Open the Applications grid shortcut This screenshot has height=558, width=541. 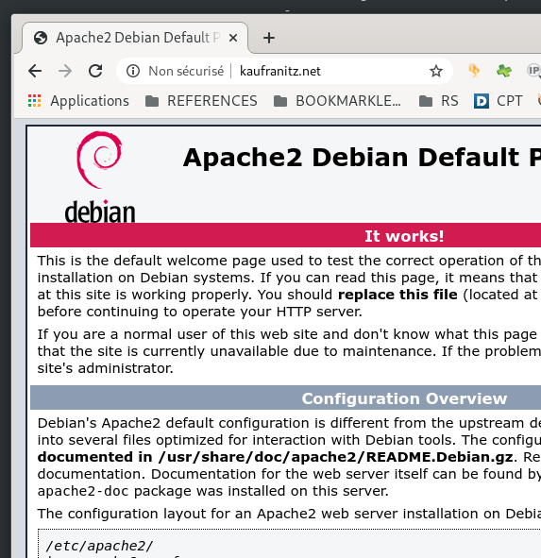[x=78, y=101]
